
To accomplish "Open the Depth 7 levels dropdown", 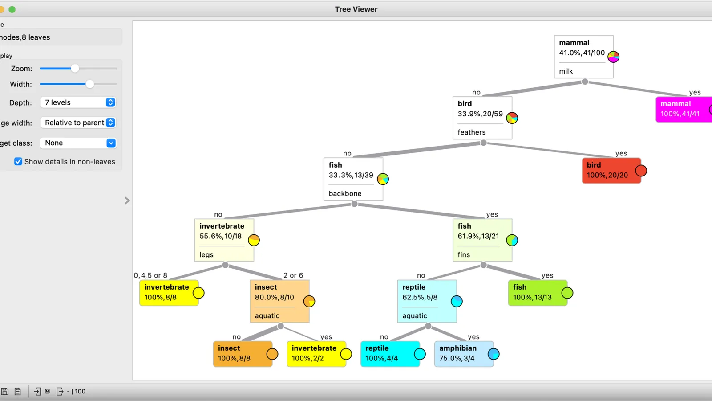I will 78,102.
